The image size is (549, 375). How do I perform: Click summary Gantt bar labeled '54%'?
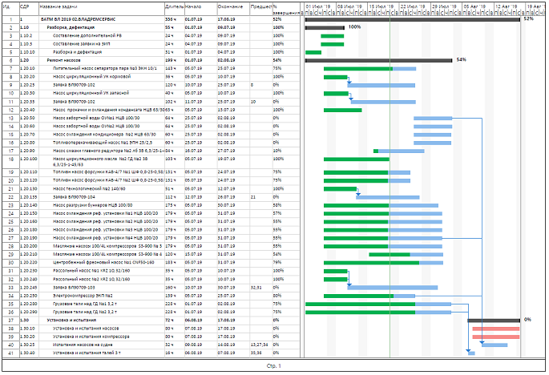(378, 61)
